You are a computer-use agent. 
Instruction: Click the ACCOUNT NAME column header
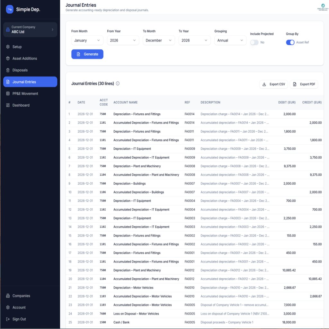coord(126,102)
